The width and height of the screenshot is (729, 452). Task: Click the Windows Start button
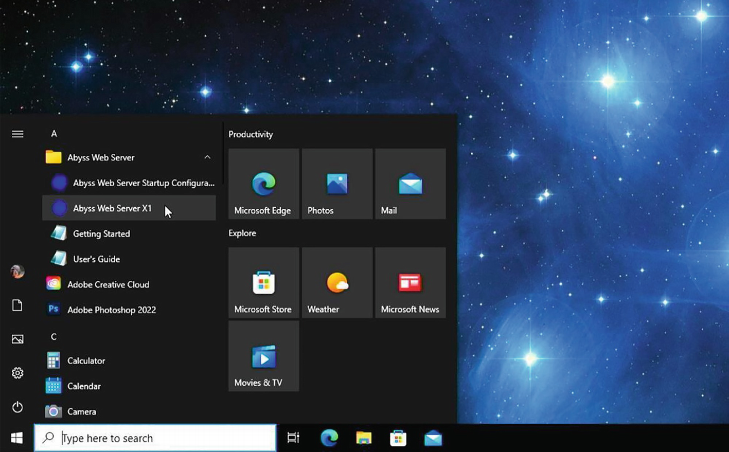pos(17,438)
